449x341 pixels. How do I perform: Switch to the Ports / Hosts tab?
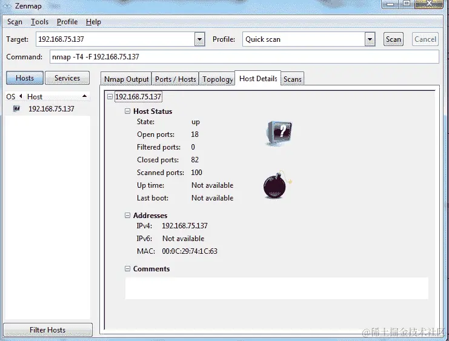175,79
